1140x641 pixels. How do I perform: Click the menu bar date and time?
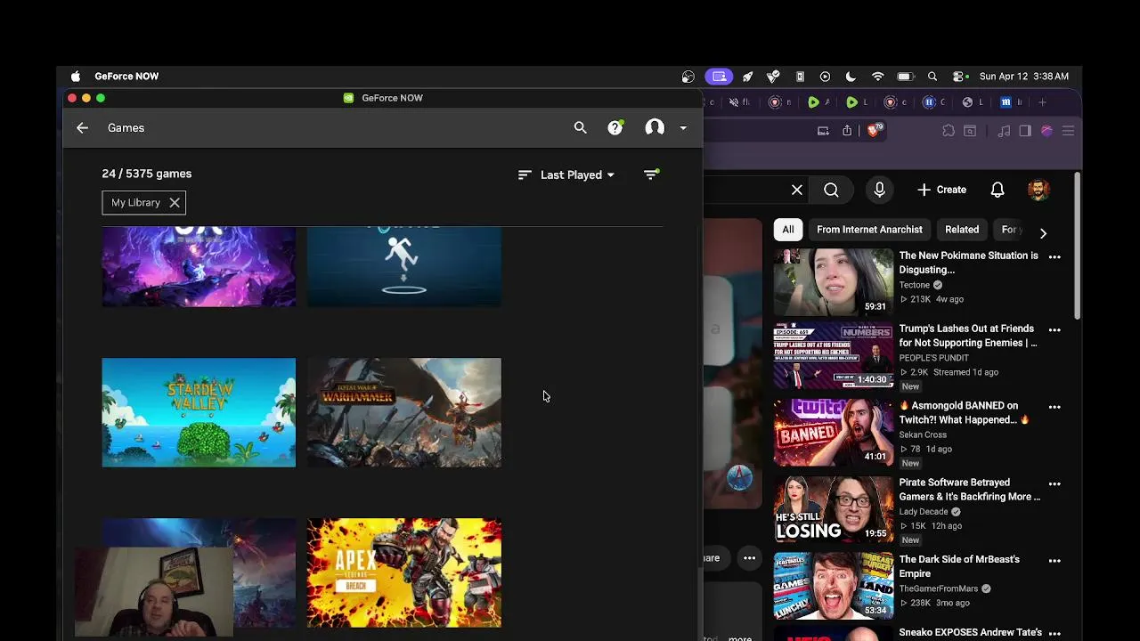pos(1024,77)
